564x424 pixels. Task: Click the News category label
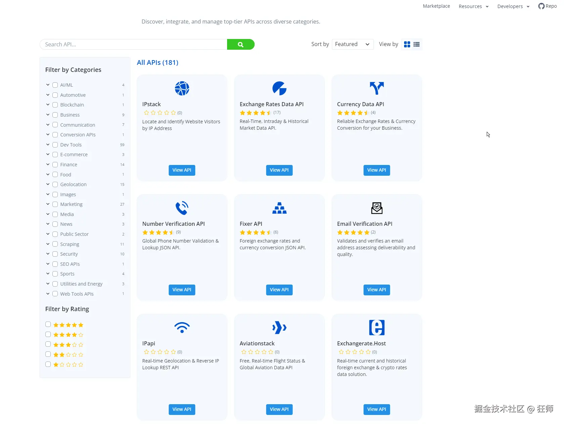pyautogui.click(x=66, y=224)
